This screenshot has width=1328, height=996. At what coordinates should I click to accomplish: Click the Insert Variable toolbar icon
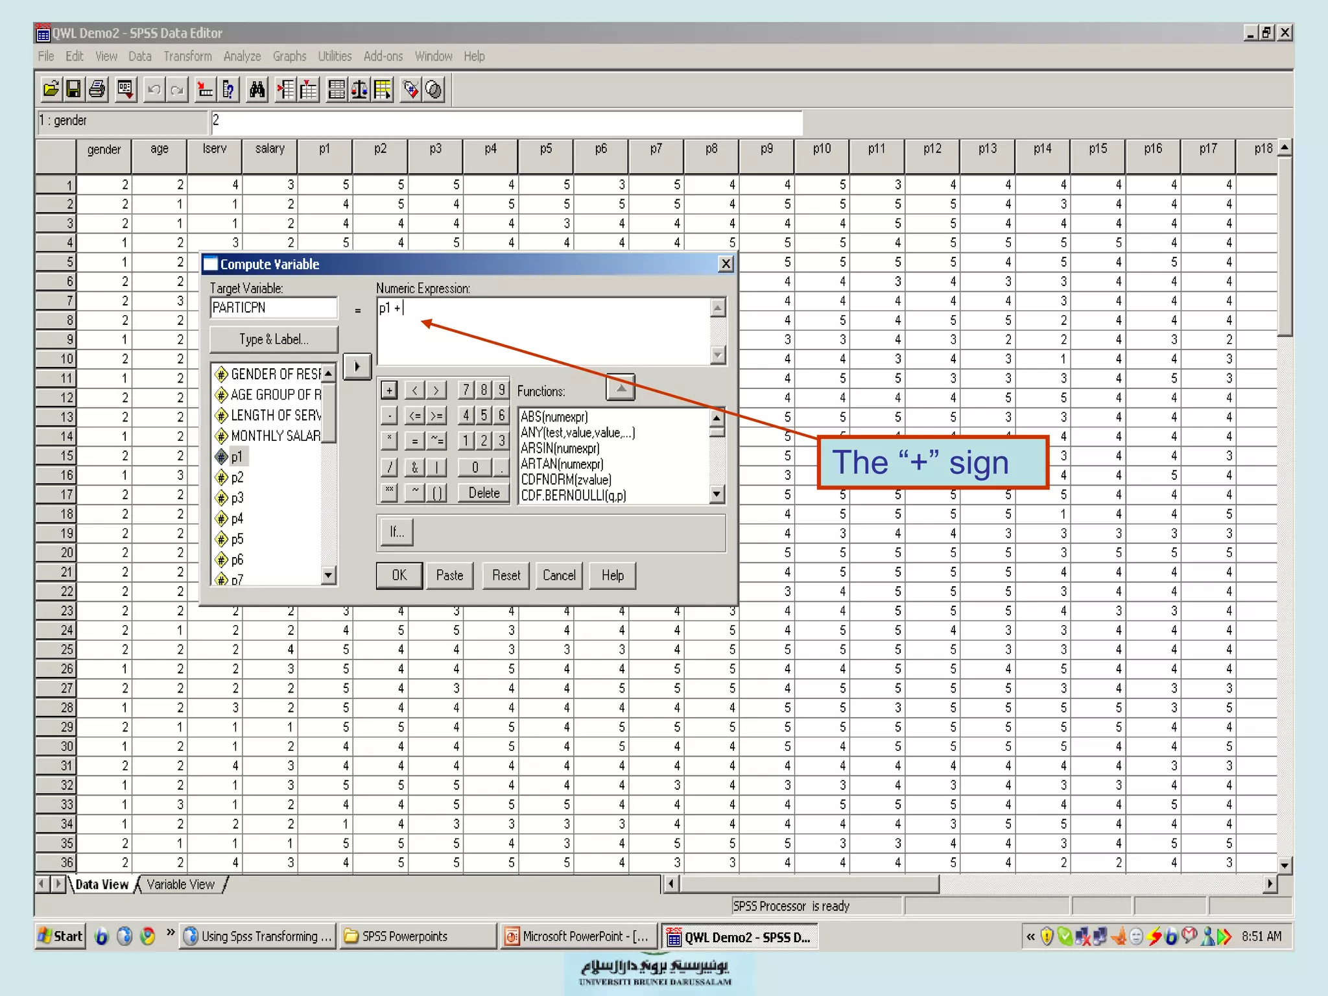tap(309, 89)
